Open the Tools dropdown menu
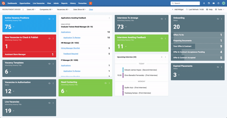The height and width of the screenshot is (118, 227). tap(220, 10)
